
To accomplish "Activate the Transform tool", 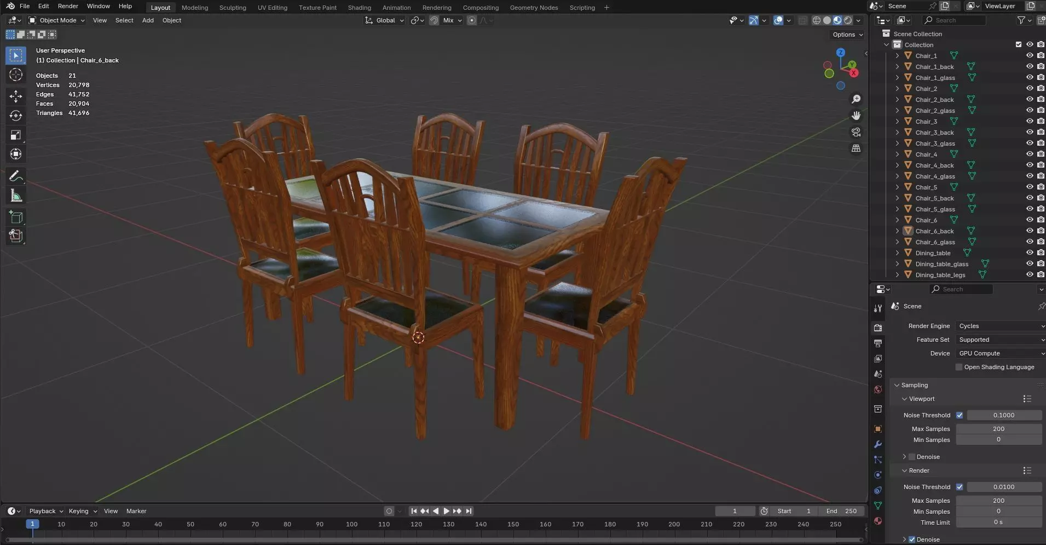I will [x=16, y=154].
